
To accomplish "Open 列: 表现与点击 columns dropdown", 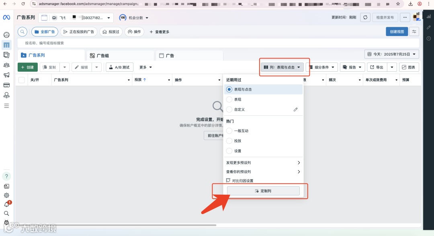I will click(x=282, y=67).
